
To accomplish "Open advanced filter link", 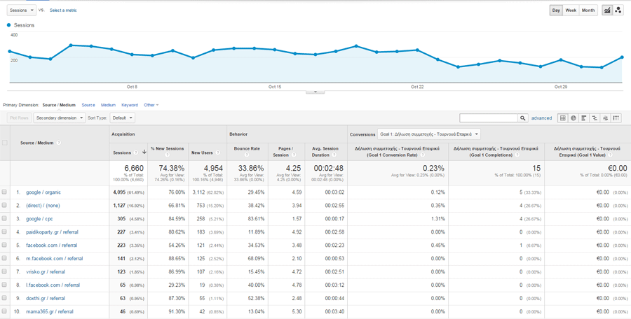I will click(x=541, y=118).
